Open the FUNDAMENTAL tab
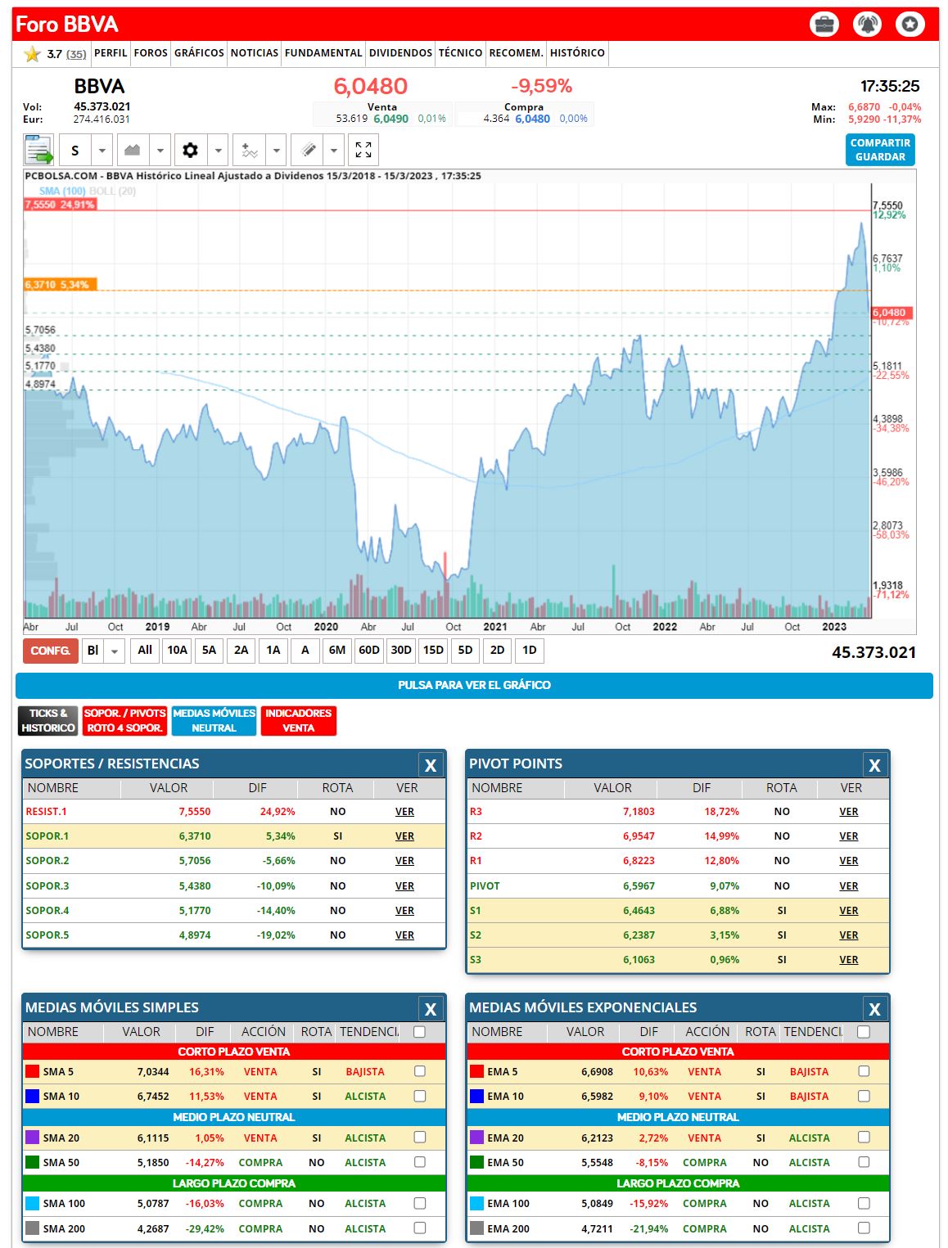The image size is (948, 1248). pyautogui.click(x=323, y=53)
